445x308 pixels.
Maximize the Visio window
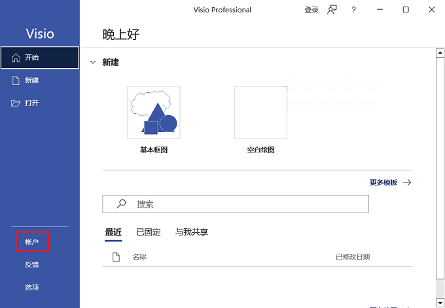[406, 10]
